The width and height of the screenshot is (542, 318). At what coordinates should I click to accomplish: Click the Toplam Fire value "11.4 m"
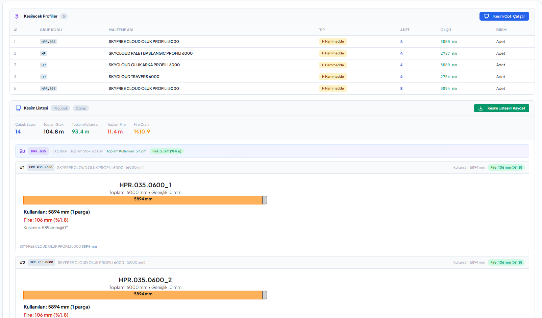pyautogui.click(x=115, y=132)
